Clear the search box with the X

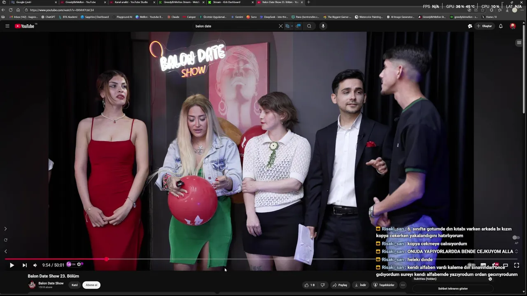click(281, 26)
